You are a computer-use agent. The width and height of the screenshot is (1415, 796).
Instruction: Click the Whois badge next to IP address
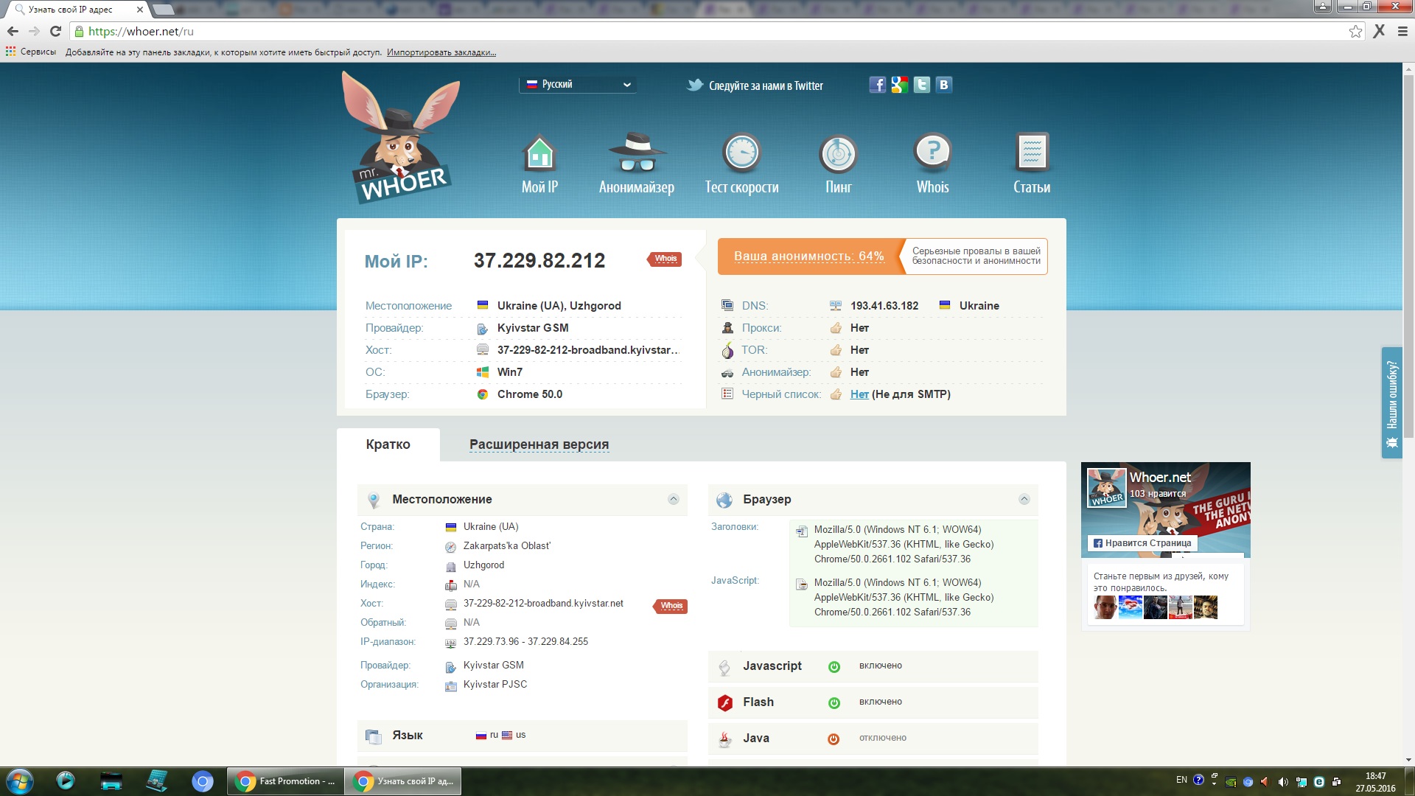point(665,259)
